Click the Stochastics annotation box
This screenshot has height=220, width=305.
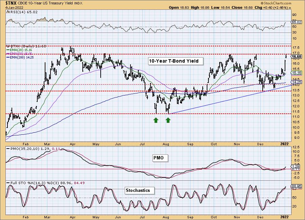[139, 190]
